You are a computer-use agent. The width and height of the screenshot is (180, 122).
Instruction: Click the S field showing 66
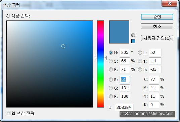[125, 61]
